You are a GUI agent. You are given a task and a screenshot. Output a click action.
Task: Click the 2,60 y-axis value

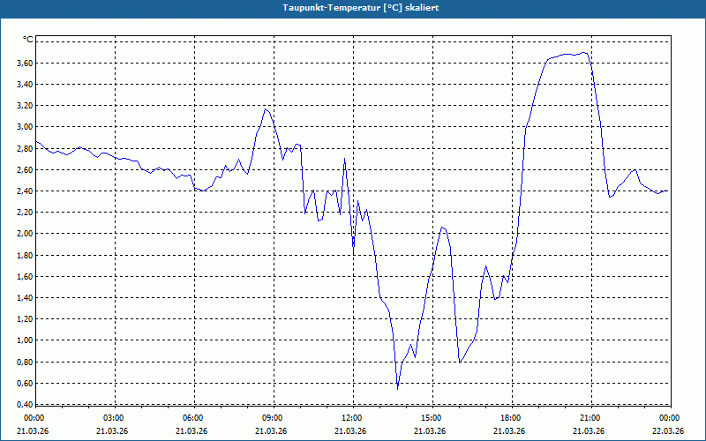click(x=25, y=169)
